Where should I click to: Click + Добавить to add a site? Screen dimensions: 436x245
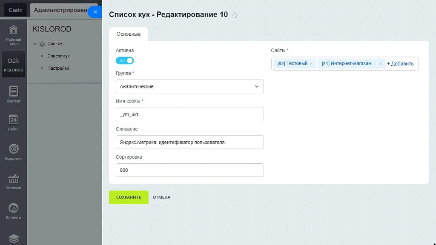click(400, 64)
